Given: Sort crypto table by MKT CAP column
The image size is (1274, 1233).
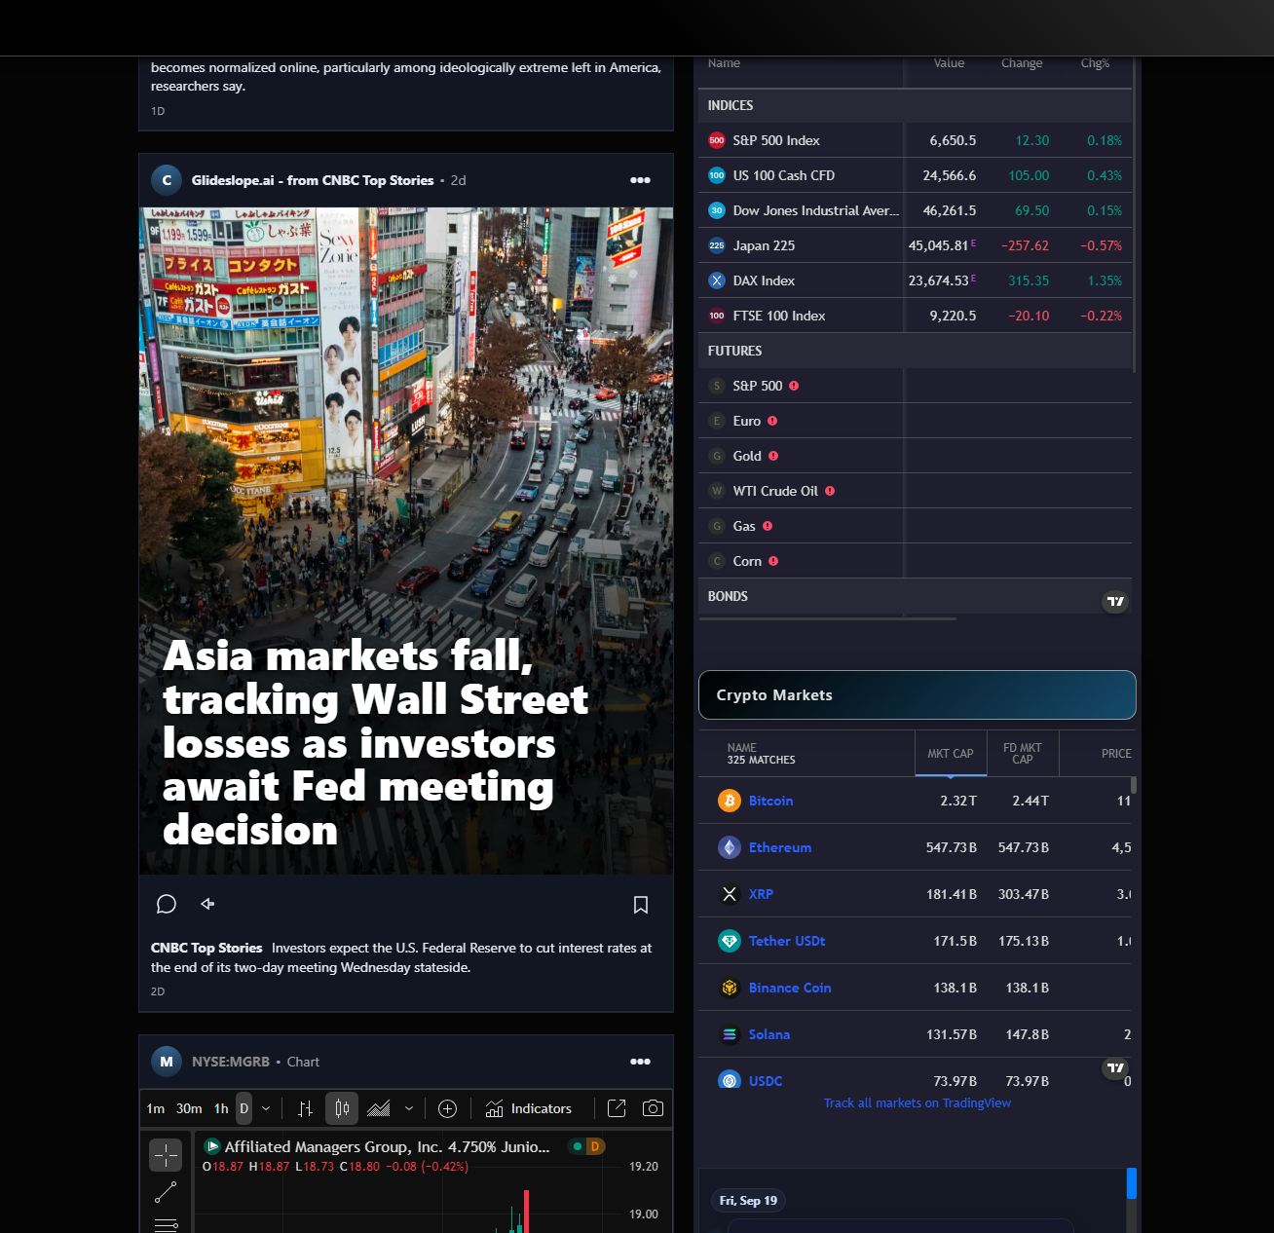Looking at the screenshot, I should click(950, 754).
